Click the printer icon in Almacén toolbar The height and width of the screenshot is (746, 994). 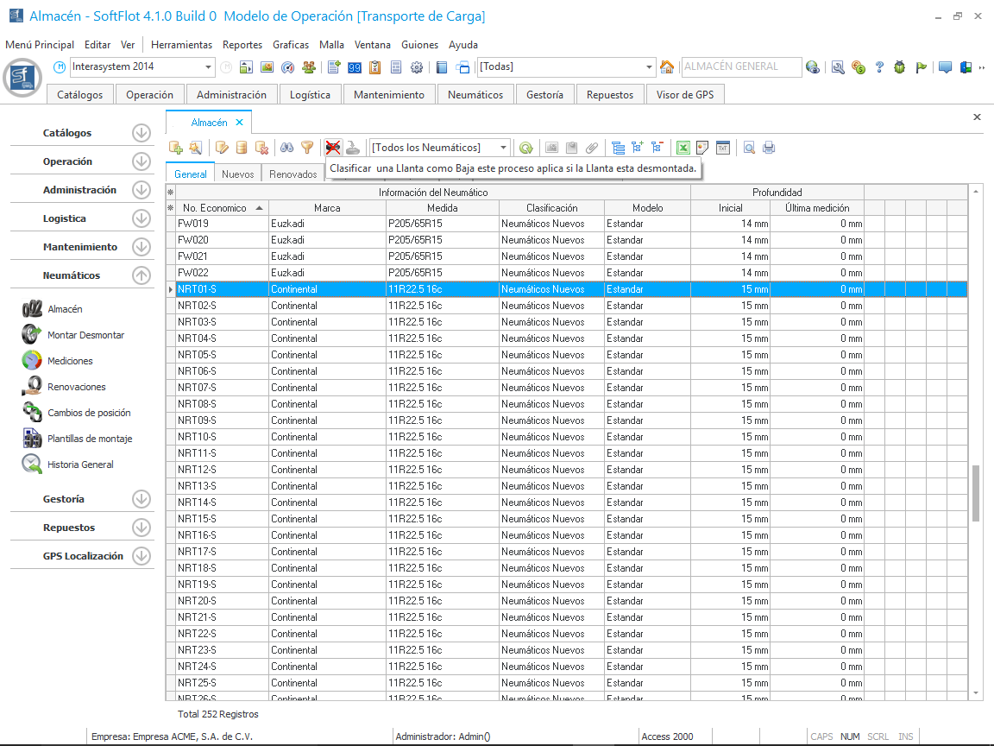[x=768, y=148]
